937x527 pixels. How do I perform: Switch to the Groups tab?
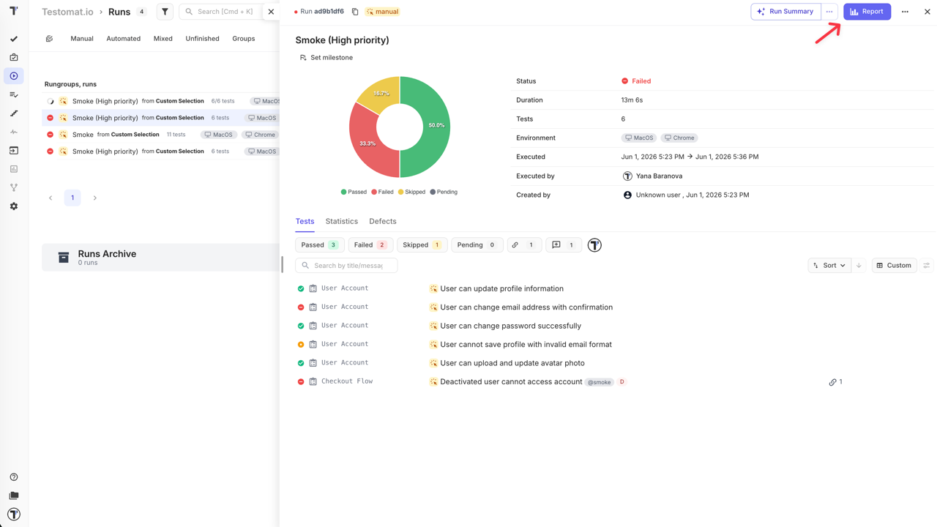[244, 39]
